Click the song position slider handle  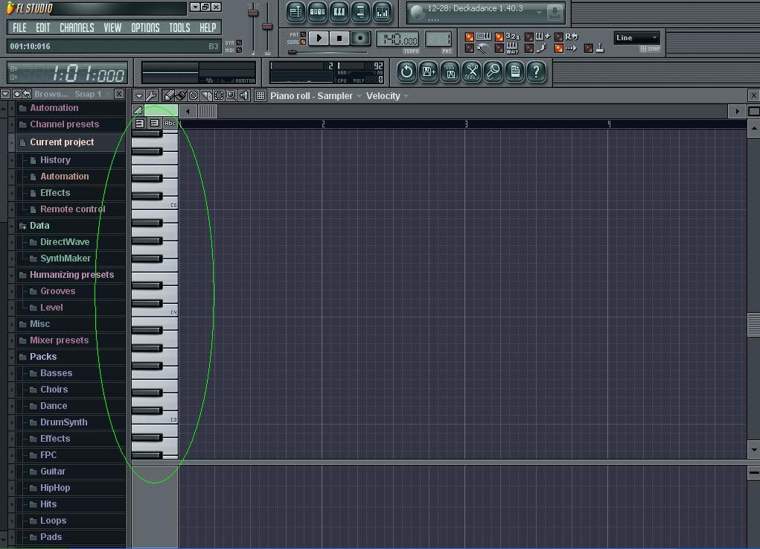coord(292,52)
